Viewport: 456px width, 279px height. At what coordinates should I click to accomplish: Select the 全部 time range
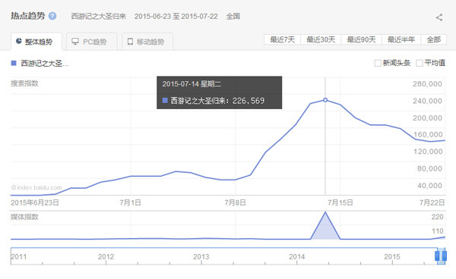434,39
